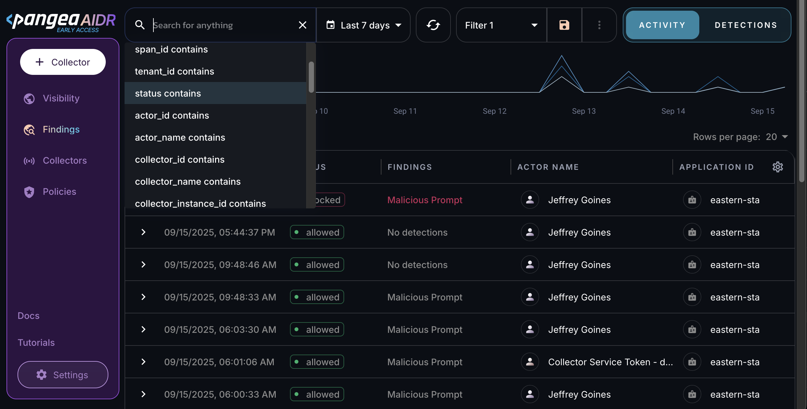Screen dimensions: 807x409
Task: Expand the 06:03:30 AM log row
Action: click(x=143, y=329)
